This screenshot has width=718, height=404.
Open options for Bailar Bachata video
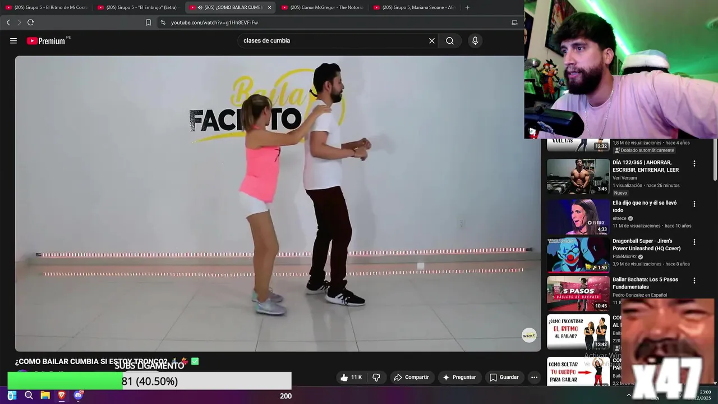click(694, 281)
